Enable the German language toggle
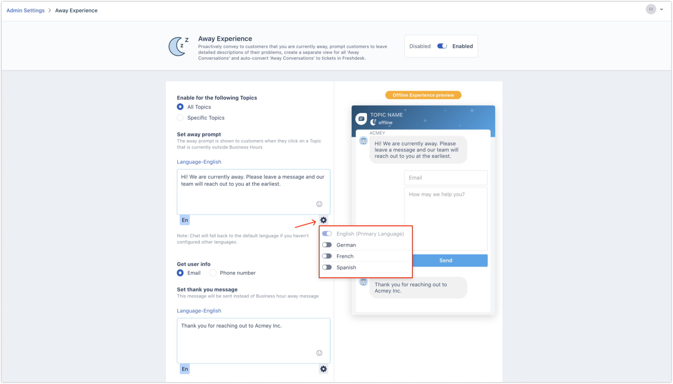 coord(327,245)
